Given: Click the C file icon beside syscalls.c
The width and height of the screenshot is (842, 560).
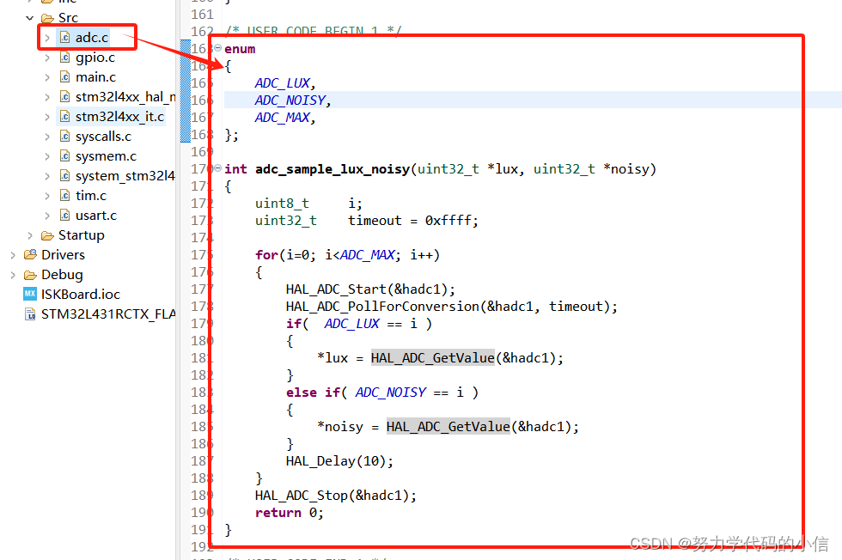Looking at the screenshot, I should pos(64,136).
